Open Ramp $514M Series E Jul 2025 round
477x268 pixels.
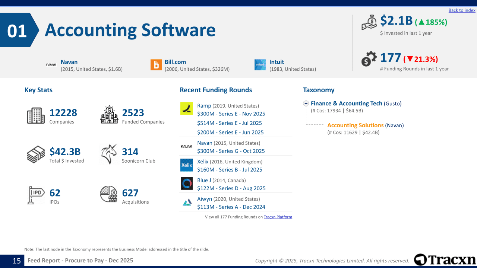point(230,123)
